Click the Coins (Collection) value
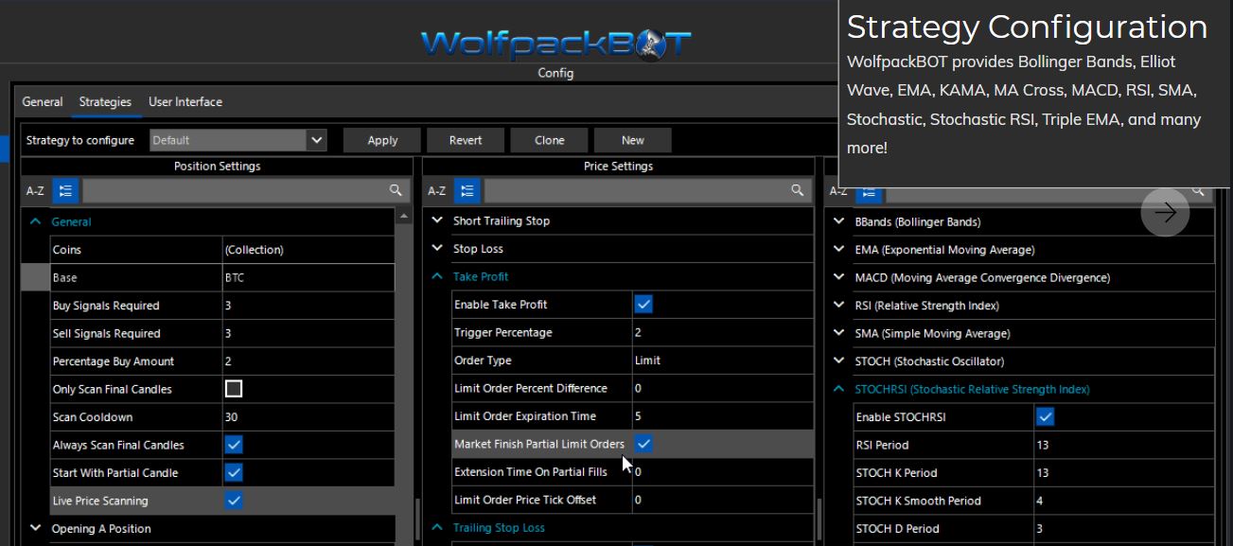The image size is (1233, 546). [308, 250]
